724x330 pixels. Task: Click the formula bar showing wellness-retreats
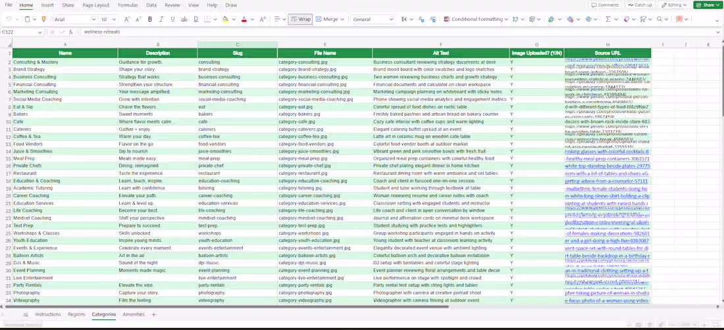(x=397, y=32)
